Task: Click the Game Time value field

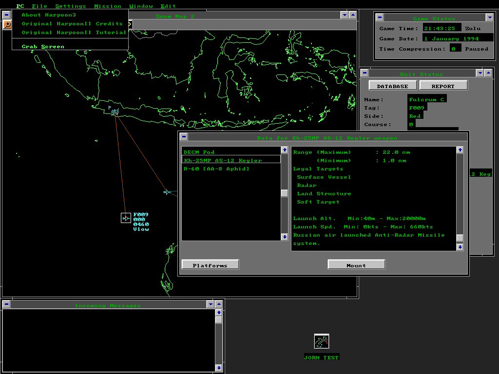Action: coord(441,28)
